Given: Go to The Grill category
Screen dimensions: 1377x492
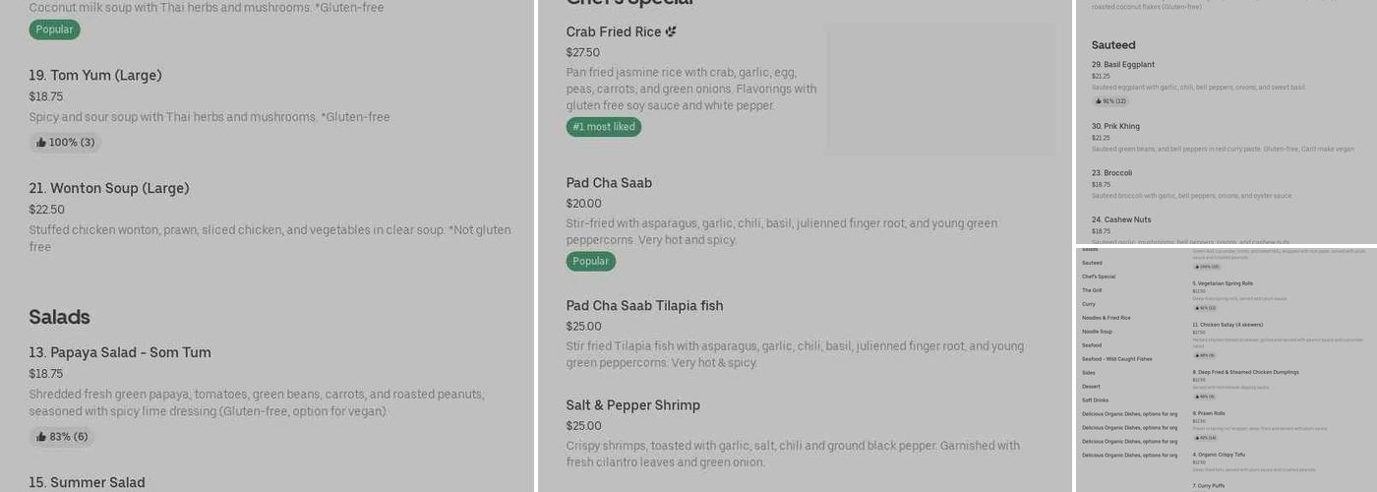Looking at the screenshot, I should [x=1092, y=290].
